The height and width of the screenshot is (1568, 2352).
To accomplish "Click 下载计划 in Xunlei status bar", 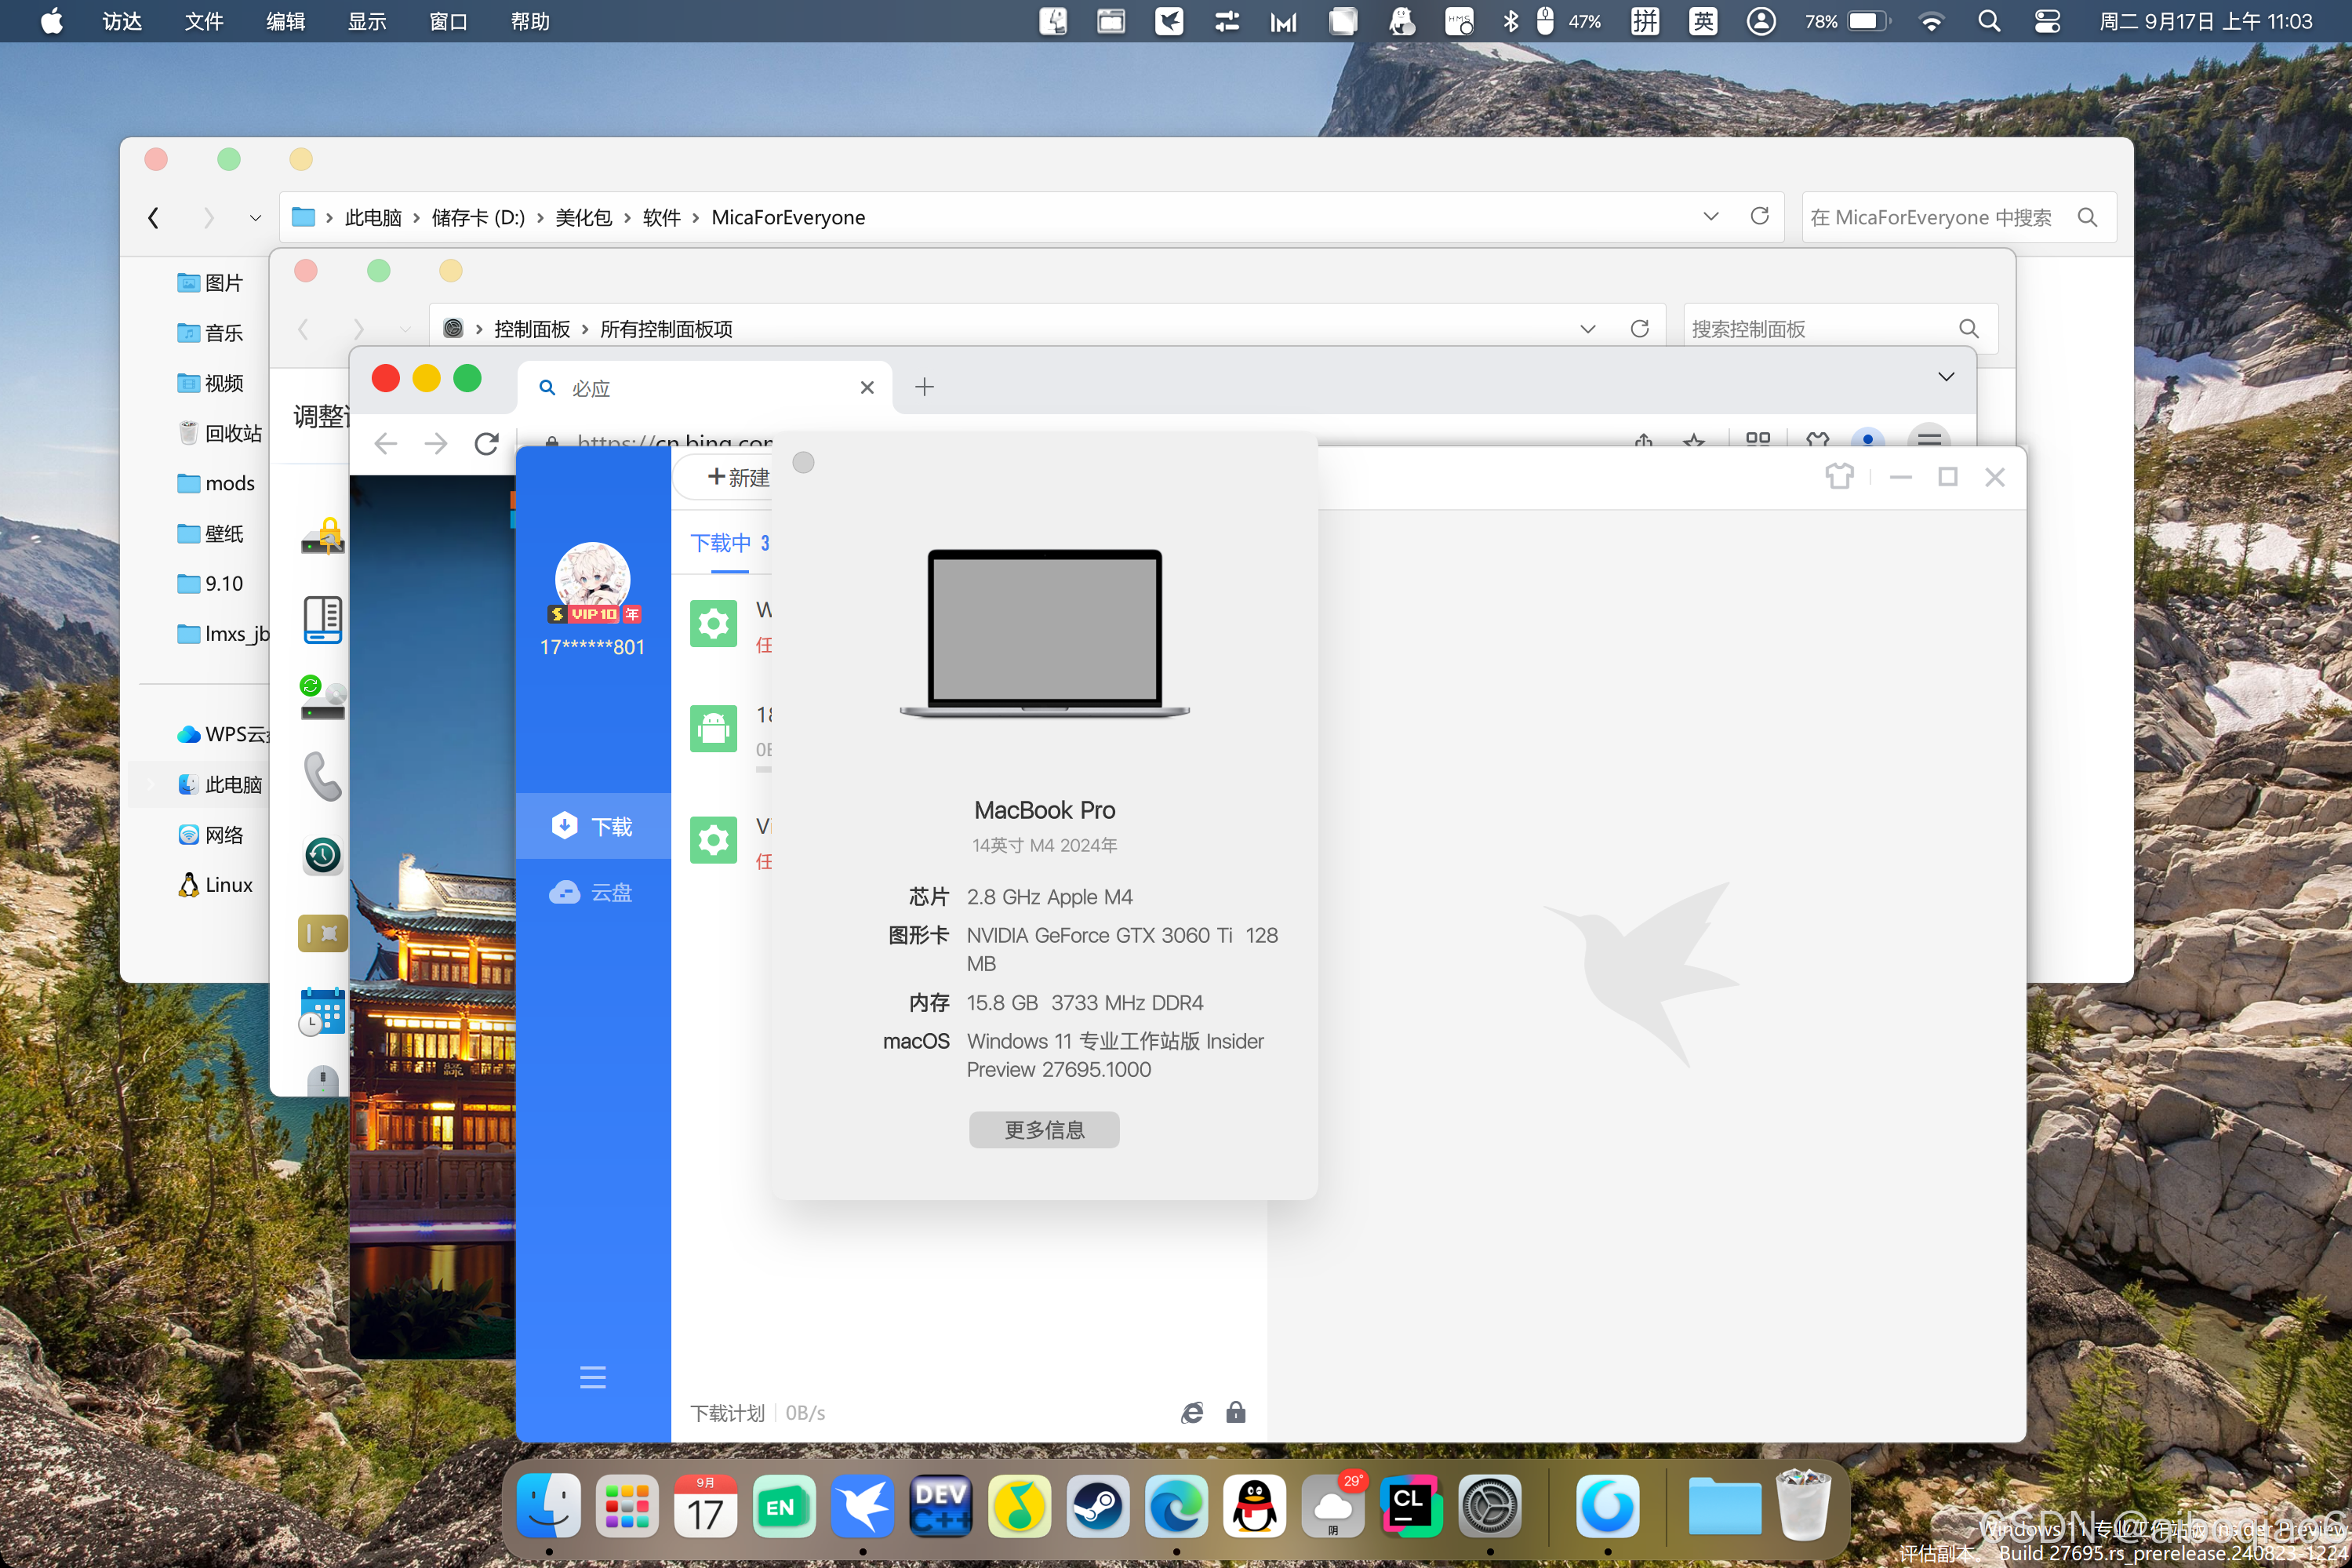I will (x=727, y=1413).
